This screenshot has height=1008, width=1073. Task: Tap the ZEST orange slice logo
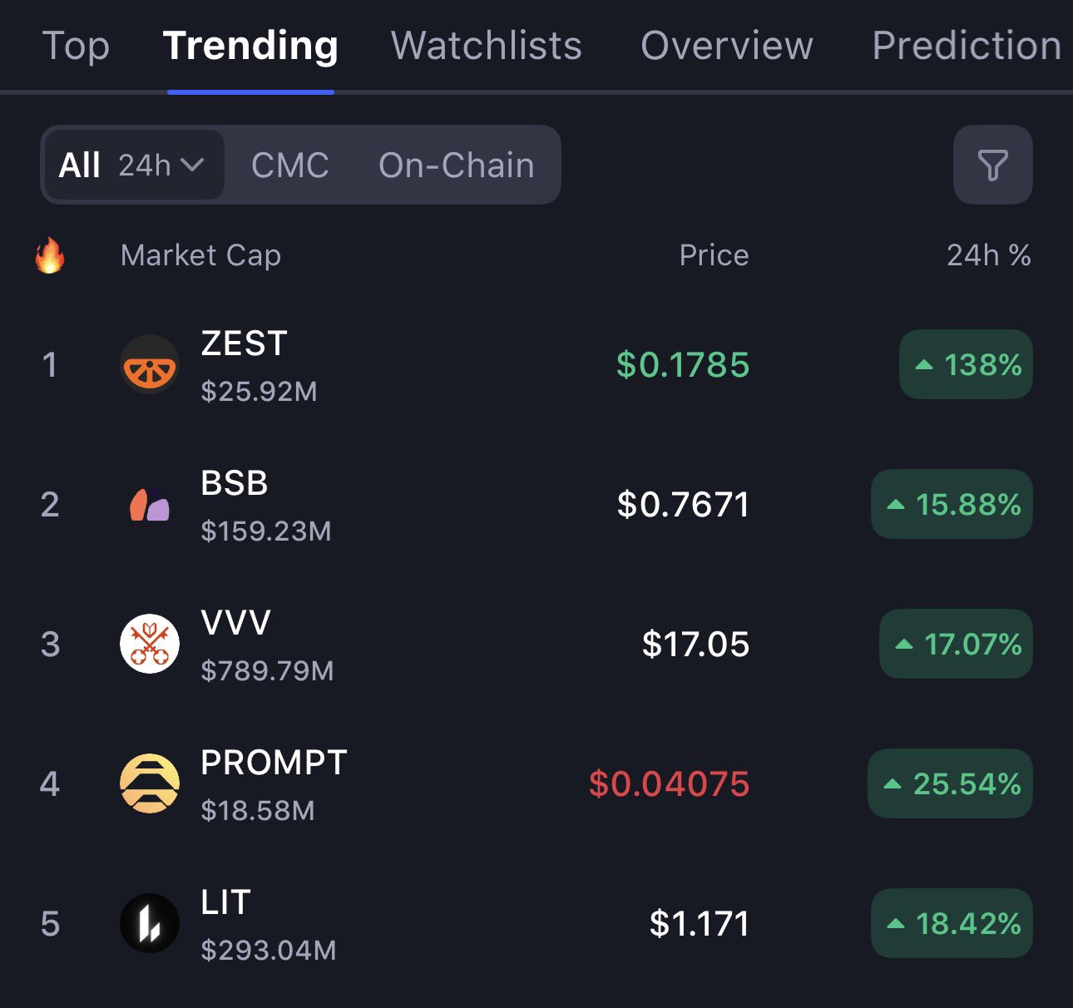point(150,364)
